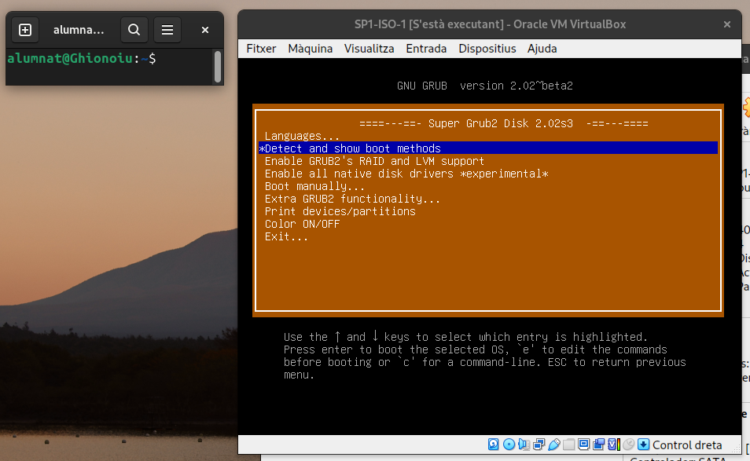750x461 pixels.
Task: Open the Fitxer menu
Action: tap(261, 49)
